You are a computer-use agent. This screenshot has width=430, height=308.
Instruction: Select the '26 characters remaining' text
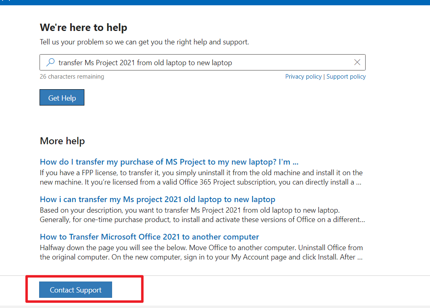72,77
